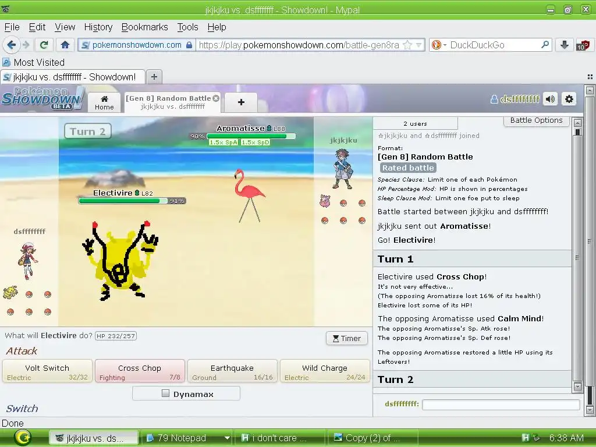Open Showdown options gear icon
Viewport: 596px width, 447px height.
click(x=569, y=99)
